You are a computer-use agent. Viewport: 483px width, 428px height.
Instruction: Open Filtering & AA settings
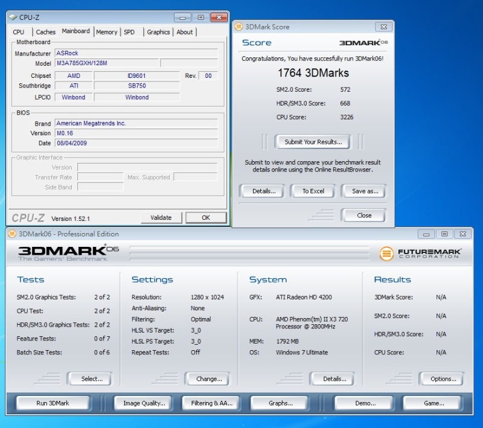click(x=212, y=403)
